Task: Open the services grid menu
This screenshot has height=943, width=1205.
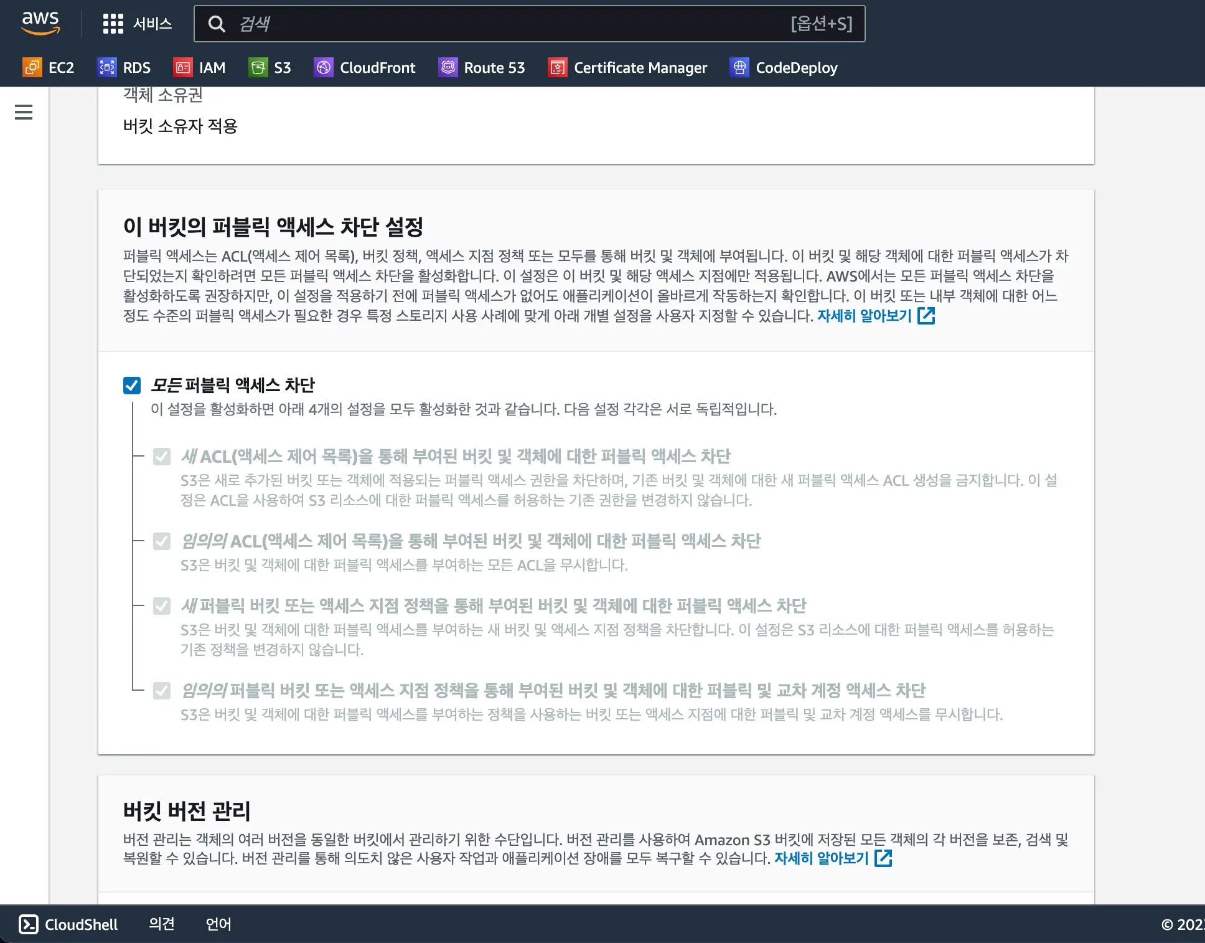Action: click(x=113, y=24)
